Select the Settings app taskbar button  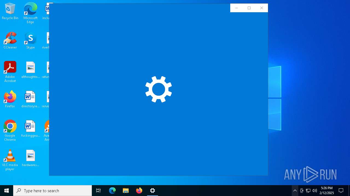[153, 191]
